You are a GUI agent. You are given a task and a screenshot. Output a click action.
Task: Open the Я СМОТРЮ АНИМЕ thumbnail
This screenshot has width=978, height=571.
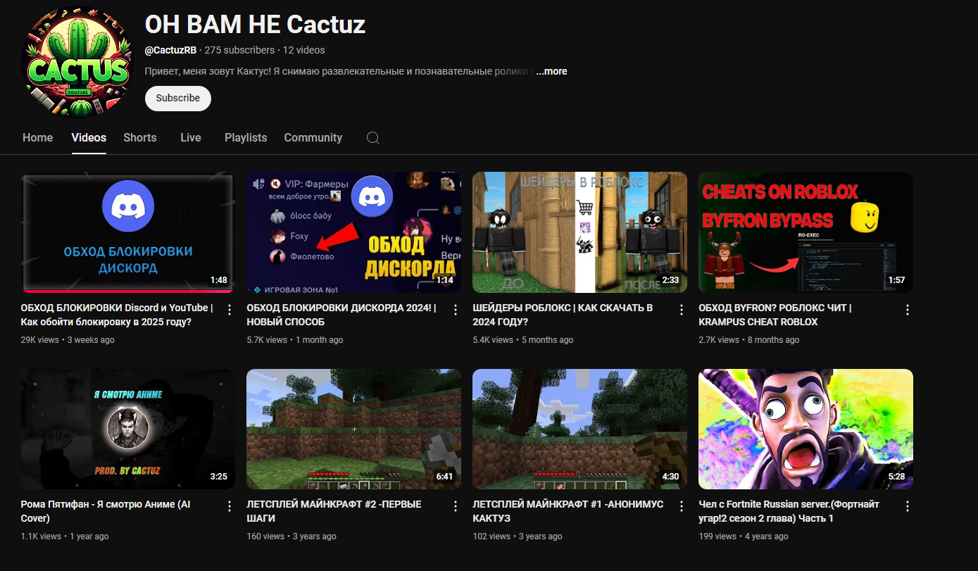[x=128, y=429]
